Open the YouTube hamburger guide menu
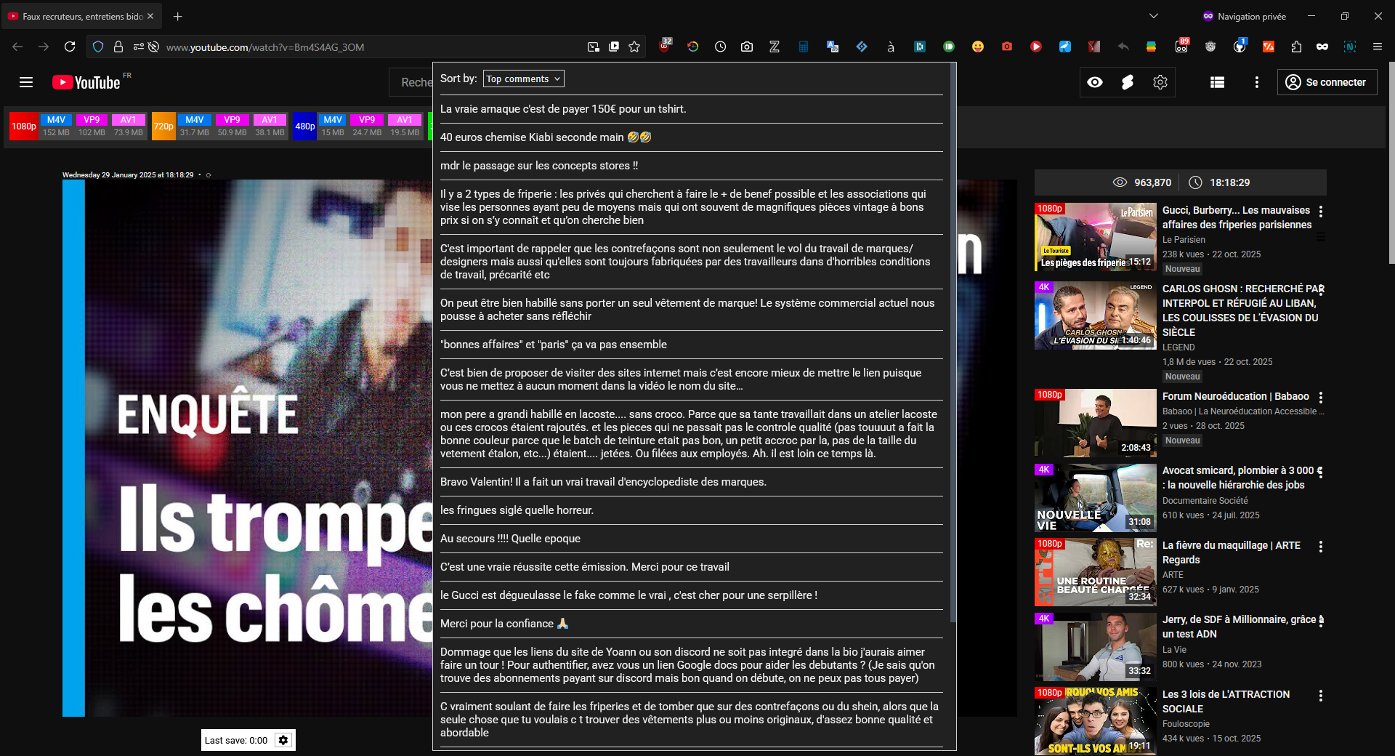The height and width of the screenshot is (756, 1395). (x=26, y=82)
